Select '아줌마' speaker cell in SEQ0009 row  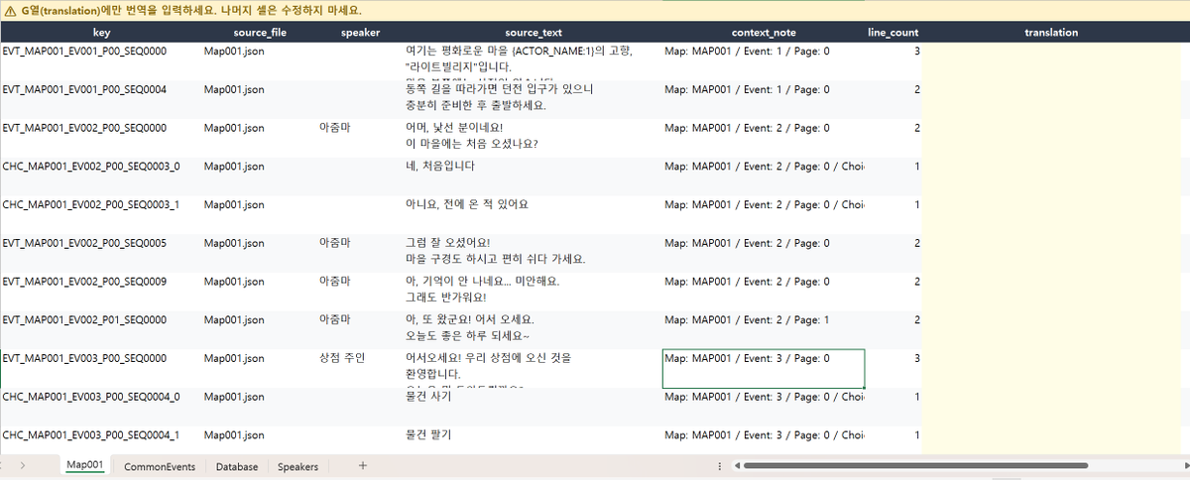360,292
